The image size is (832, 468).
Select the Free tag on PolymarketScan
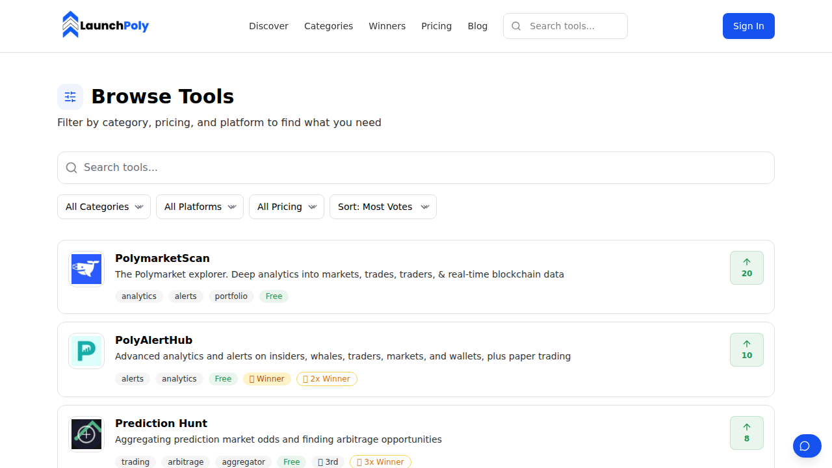click(x=274, y=296)
